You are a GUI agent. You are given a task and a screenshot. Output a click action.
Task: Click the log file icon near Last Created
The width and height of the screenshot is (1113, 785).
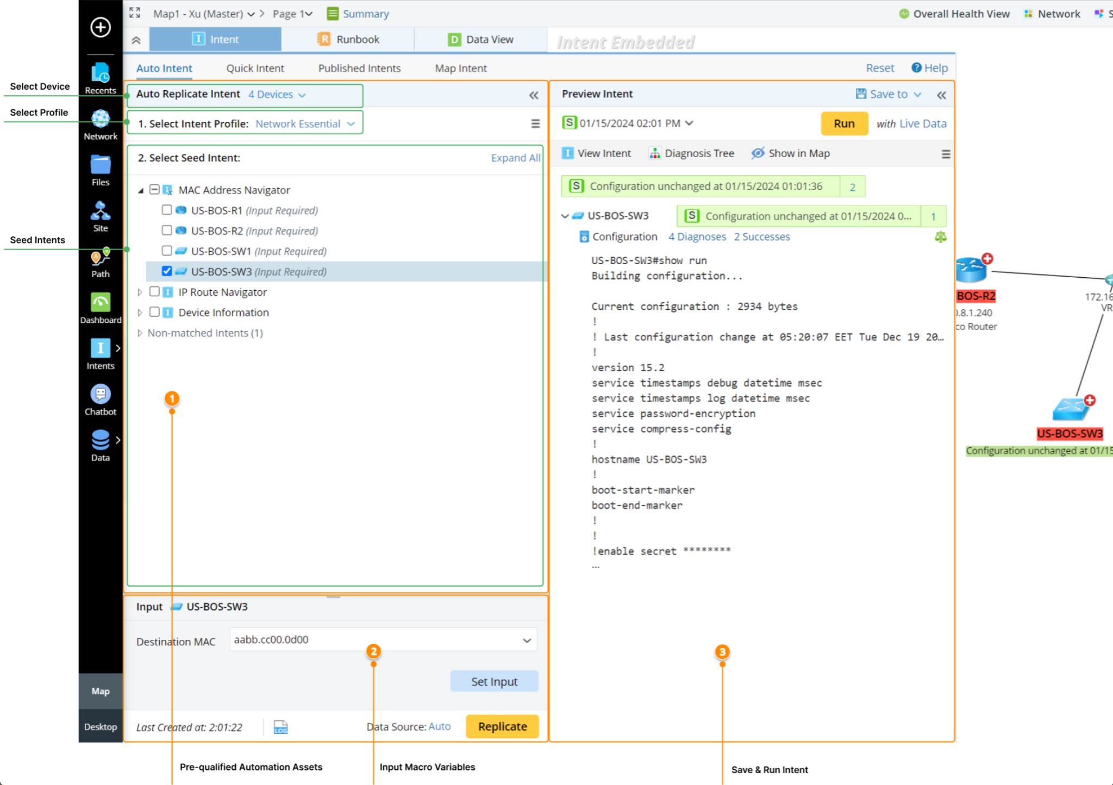[280, 727]
